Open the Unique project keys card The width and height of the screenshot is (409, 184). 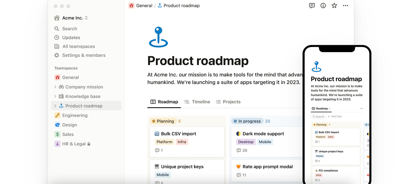click(187, 172)
